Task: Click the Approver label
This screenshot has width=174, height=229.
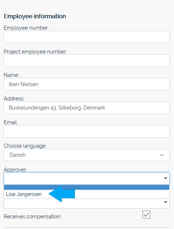Action: pyautogui.click(x=15, y=170)
